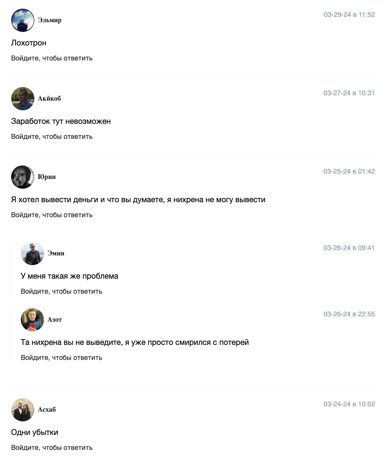This screenshot has height=462, width=391.
Task: Click username Эльмир
Action: pyautogui.click(x=49, y=20)
